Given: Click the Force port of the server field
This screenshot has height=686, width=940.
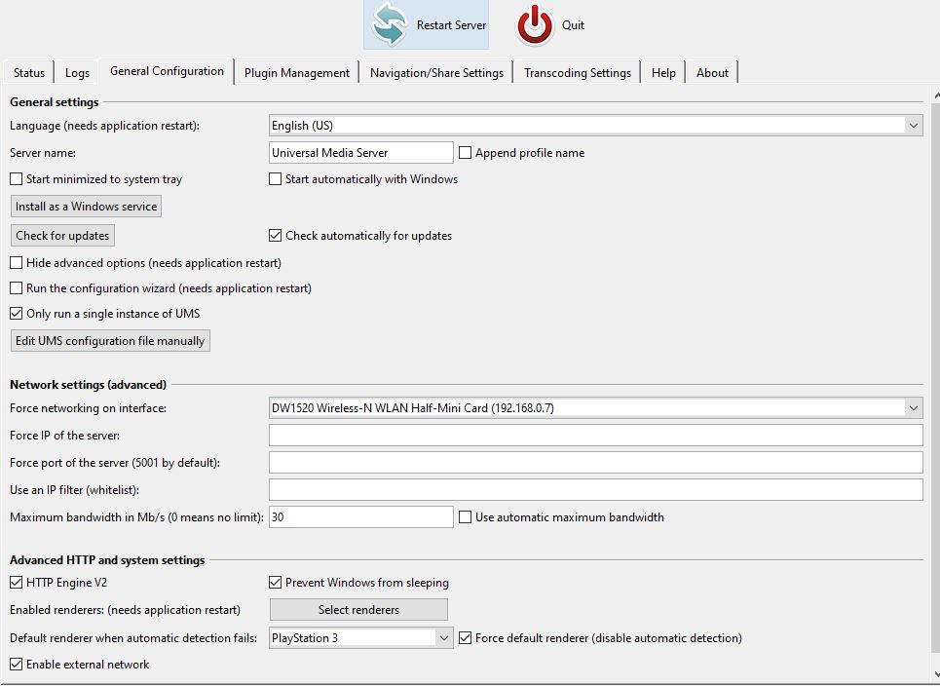Looking at the screenshot, I should coord(596,462).
